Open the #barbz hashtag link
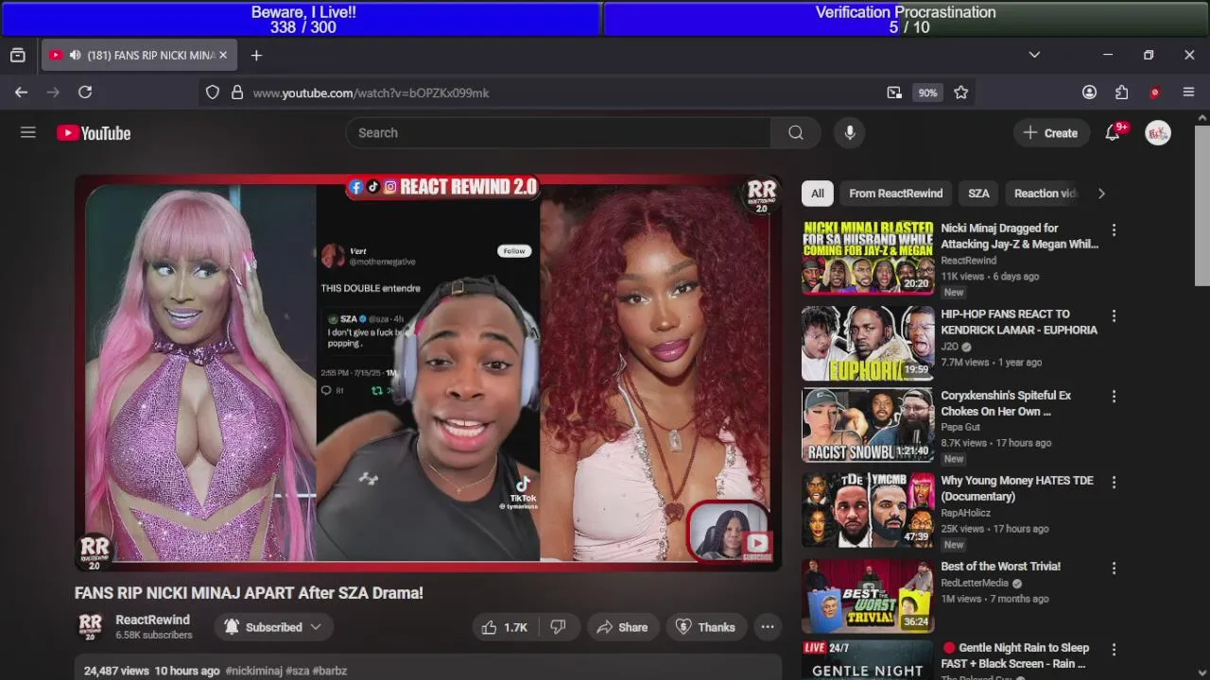Image resolution: width=1210 pixels, height=680 pixels. coord(330,671)
